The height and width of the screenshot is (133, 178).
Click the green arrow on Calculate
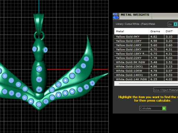pyautogui.click(x=164, y=108)
